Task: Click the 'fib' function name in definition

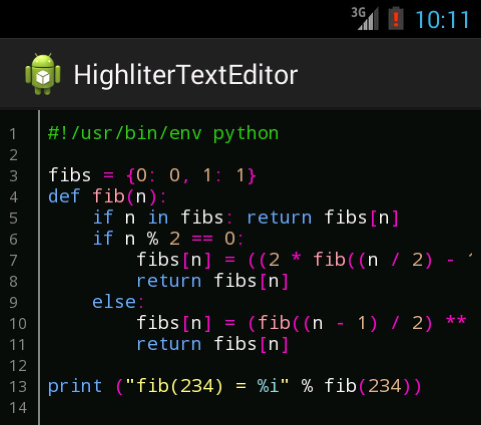Action: click(x=108, y=196)
